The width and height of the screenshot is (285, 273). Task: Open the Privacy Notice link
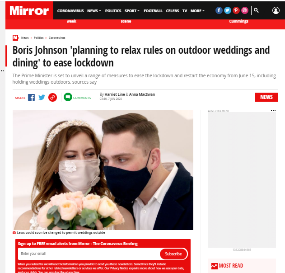[x=119, y=268]
